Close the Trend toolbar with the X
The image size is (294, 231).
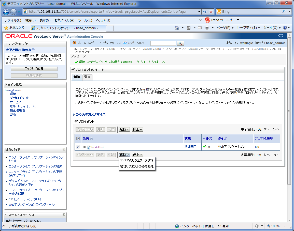(x=200, y=20)
